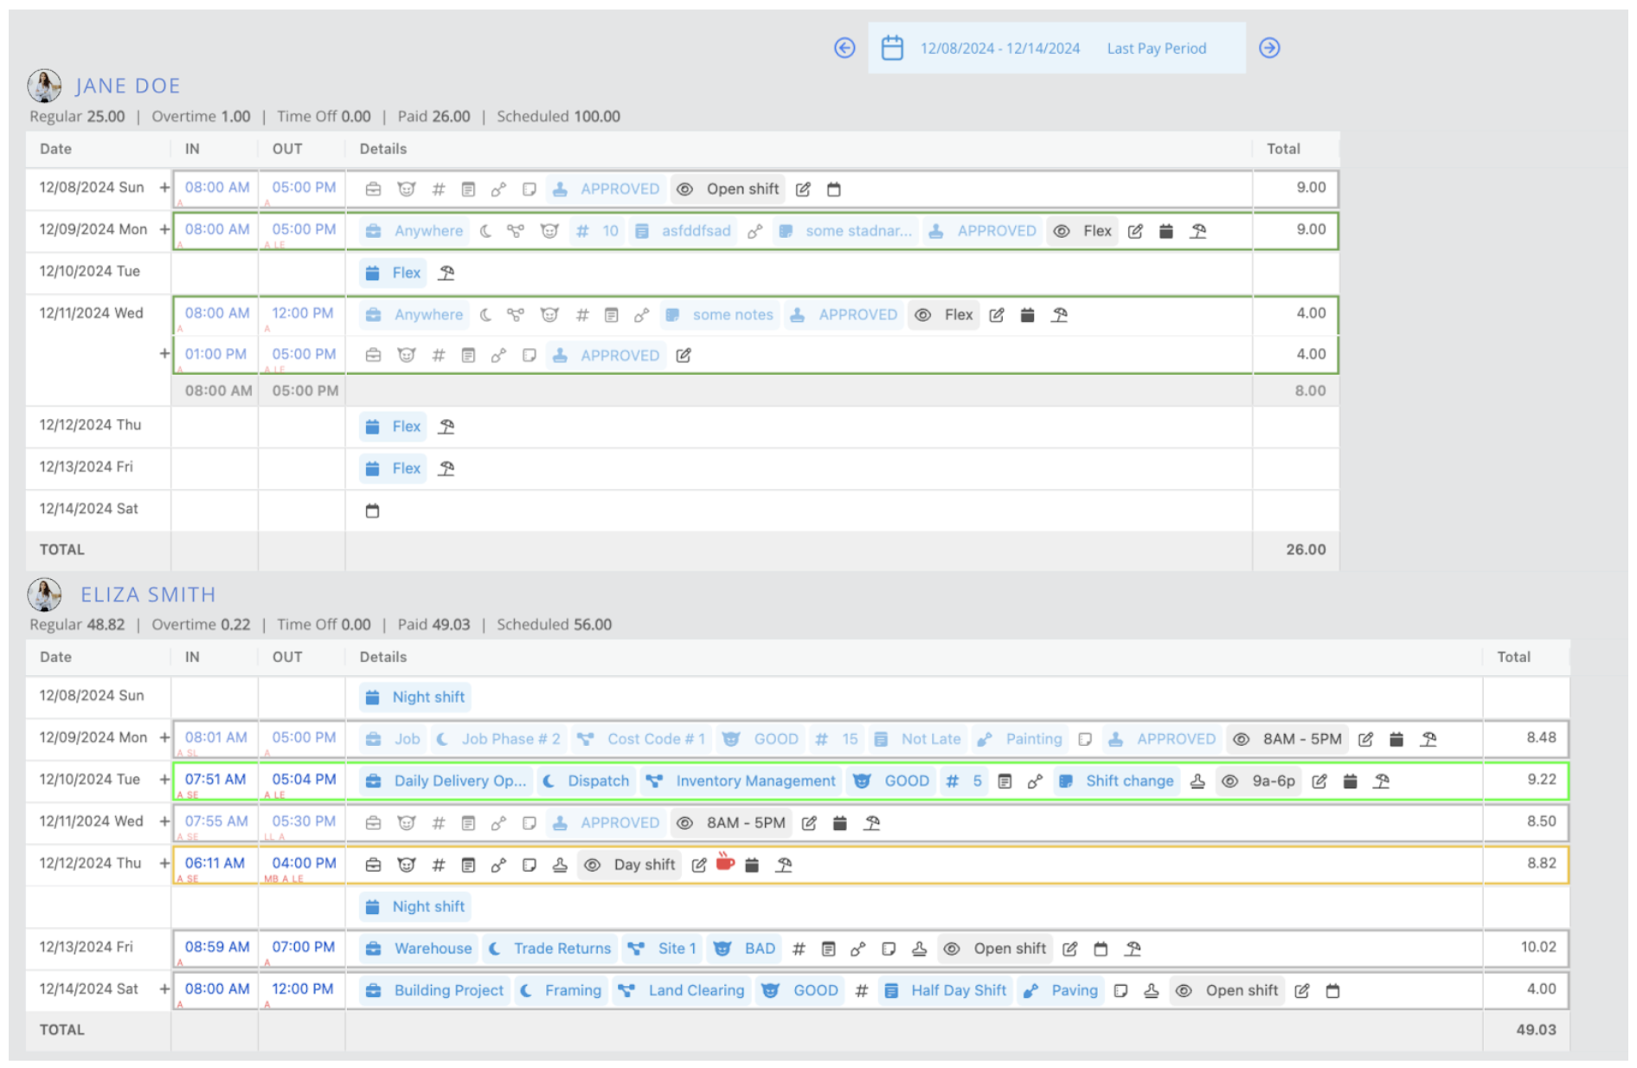This screenshot has width=1637, height=1068.
Task: Expand Eliza's 12/14 row using the plus icon
Action: pos(164,989)
